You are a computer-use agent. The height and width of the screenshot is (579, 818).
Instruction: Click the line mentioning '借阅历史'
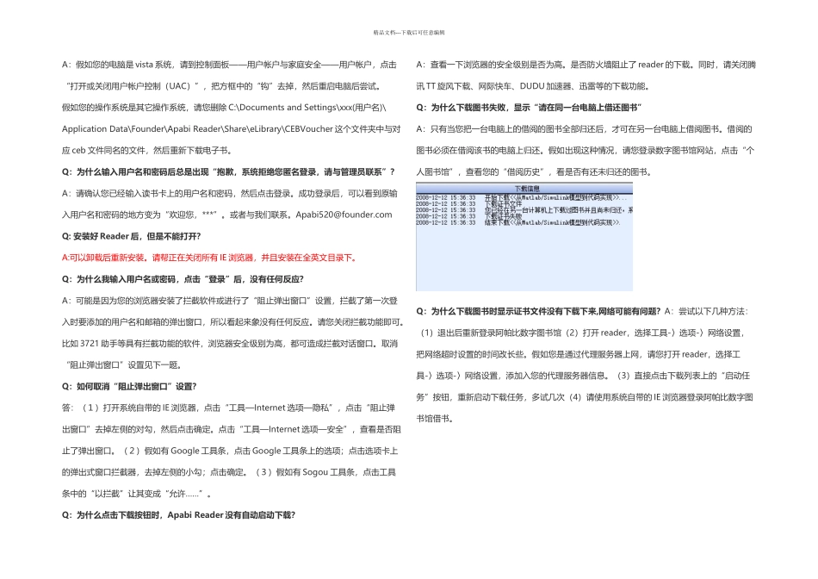click(x=534, y=171)
